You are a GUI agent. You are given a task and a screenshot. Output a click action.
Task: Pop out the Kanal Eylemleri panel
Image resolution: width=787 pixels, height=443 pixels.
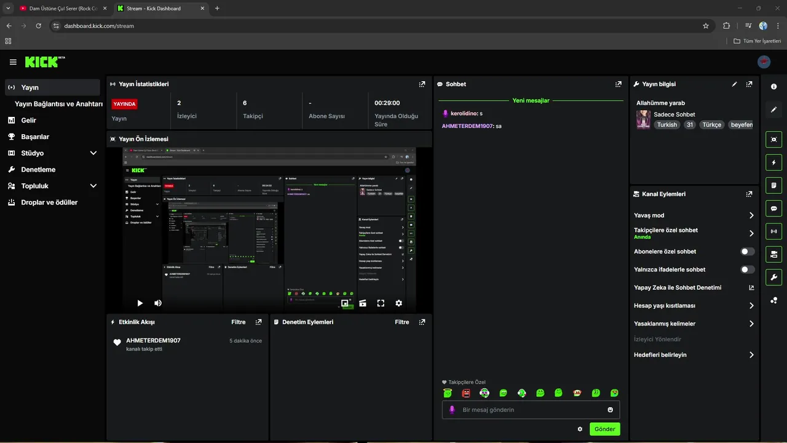click(749, 194)
